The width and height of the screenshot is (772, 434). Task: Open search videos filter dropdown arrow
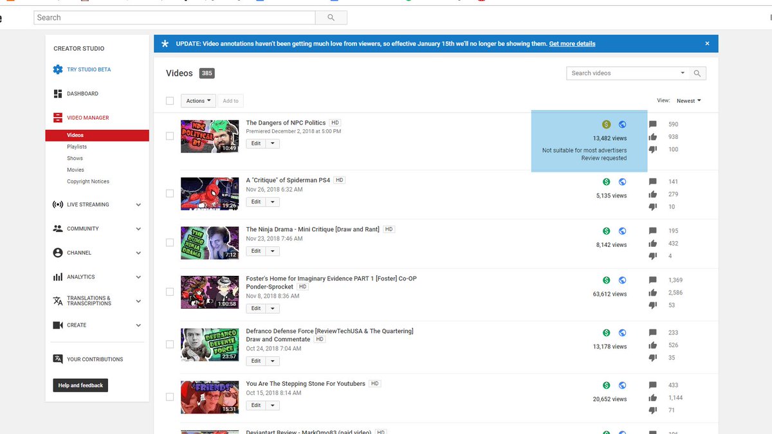click(683, 73)
